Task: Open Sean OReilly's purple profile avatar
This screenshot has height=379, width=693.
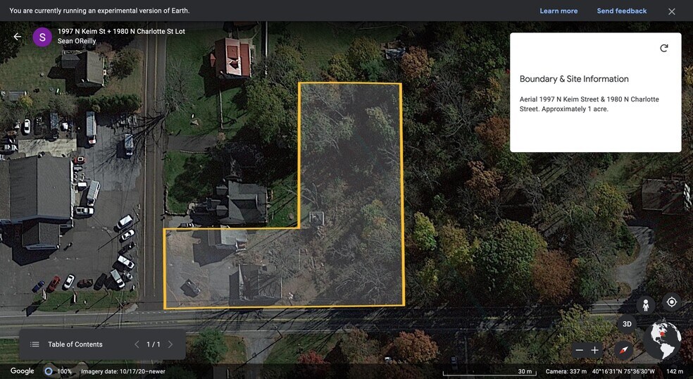Action: tap(42, 37)
